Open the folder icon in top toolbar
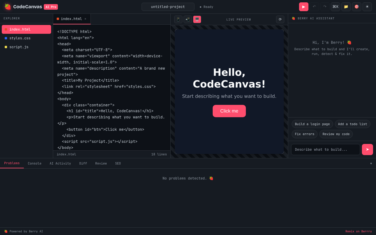This screenshot has width=376, height=235. pyautogui.click(x=346, y=7)
